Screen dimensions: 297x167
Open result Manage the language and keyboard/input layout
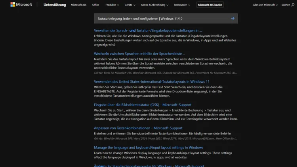tap(148, 148)
